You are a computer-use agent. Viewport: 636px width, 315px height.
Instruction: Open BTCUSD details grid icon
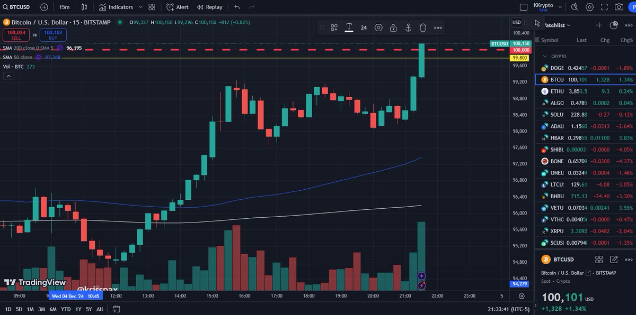click(599, 260)
